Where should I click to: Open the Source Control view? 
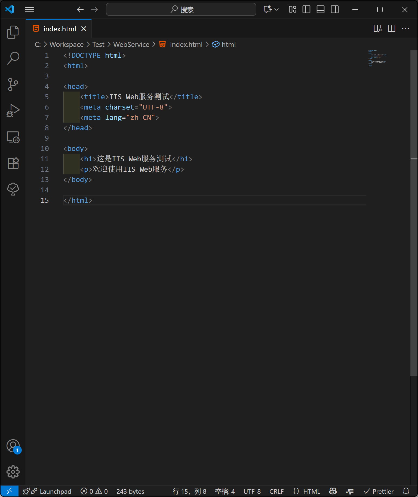tap(13, 84)
